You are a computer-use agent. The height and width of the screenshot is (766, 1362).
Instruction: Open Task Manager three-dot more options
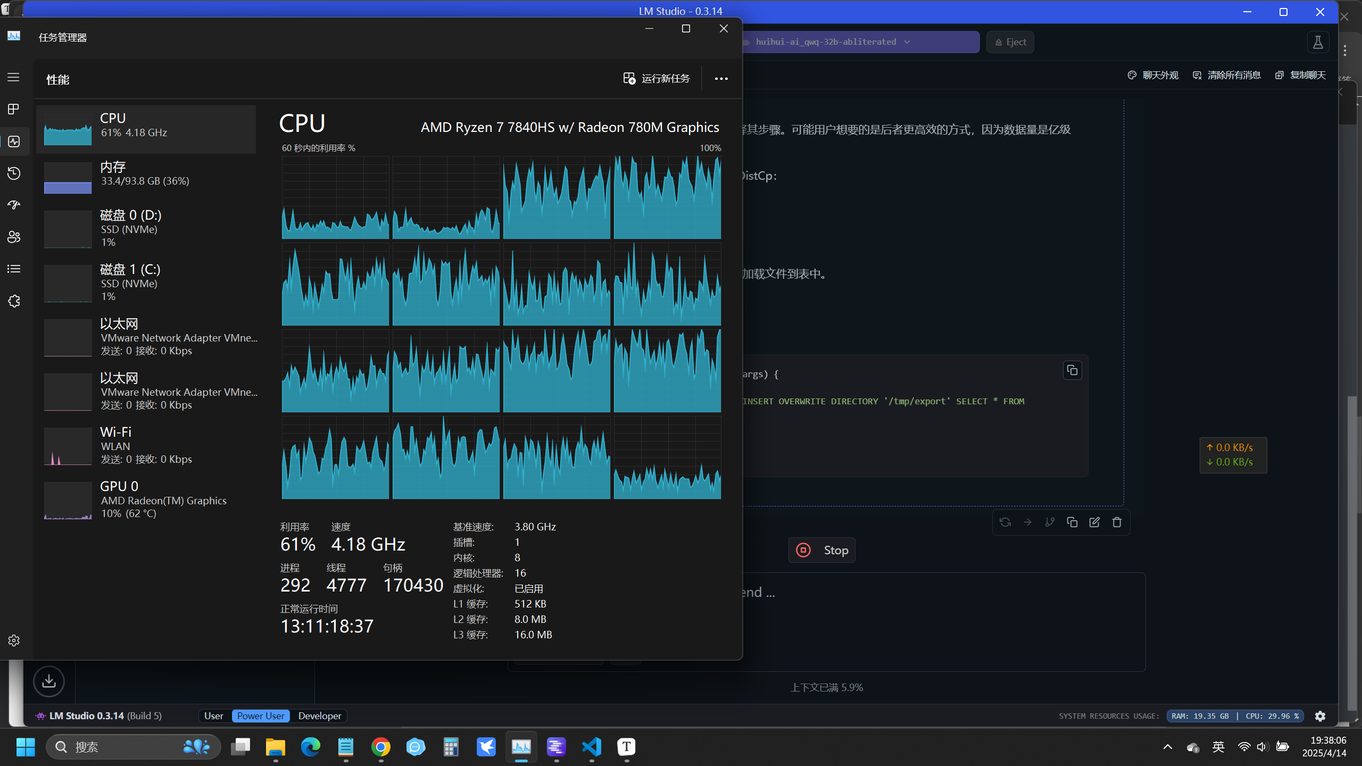721,79
